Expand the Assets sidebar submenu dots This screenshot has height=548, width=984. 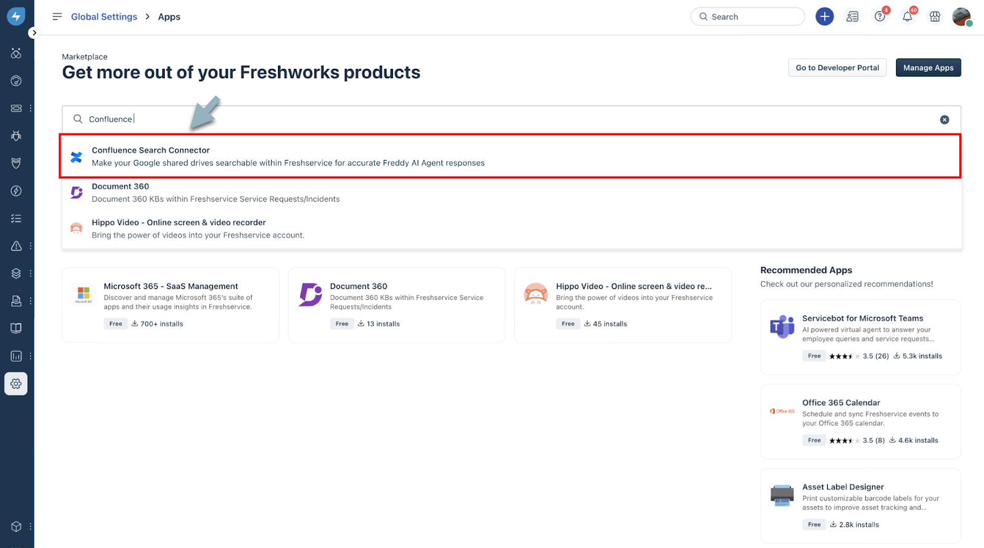30,273
